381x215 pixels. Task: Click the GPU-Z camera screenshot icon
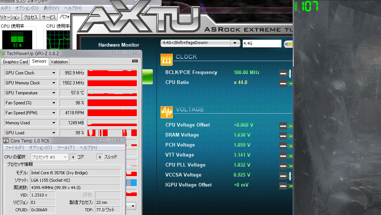click(x=135, y=61)
